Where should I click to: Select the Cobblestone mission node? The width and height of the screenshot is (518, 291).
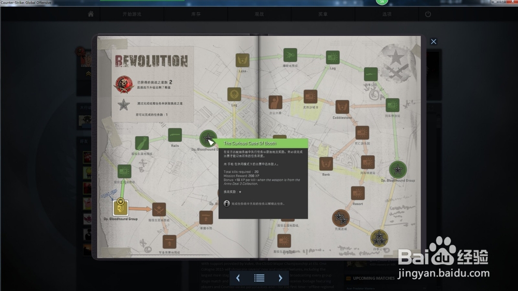(342, 107)
